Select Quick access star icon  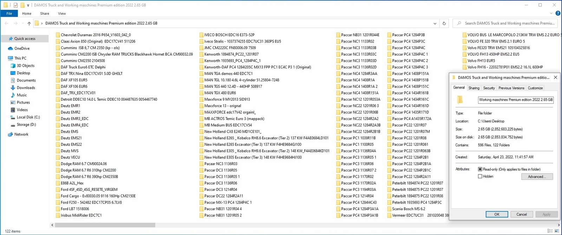coord(11,39)
